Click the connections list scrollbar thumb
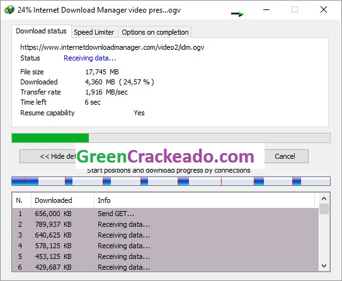 (x=324, y=209)
